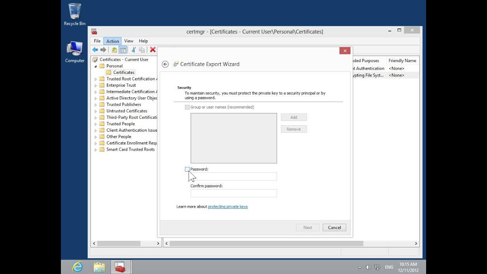Screen dimensions: 487x274
Task: Expand Trusted Root Certification Authorities node
Action: pyautogui.click(x=96, y=79)
